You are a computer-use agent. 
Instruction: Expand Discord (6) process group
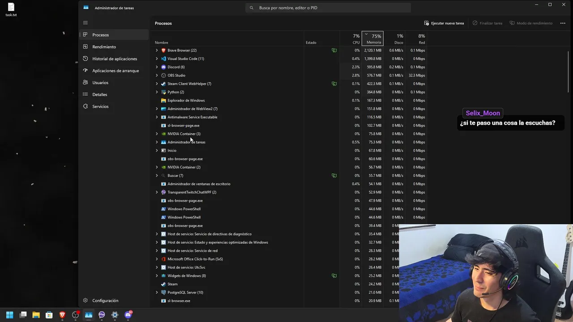157,67
